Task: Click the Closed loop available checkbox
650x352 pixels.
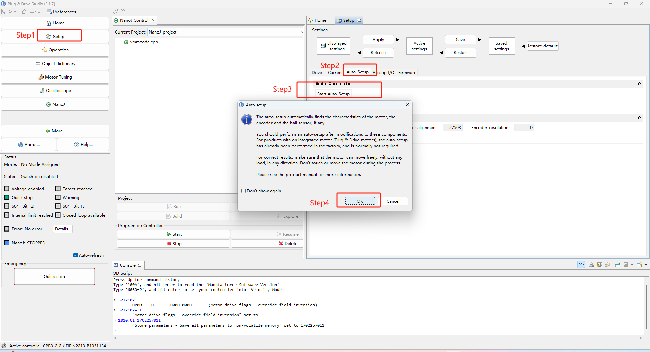Action: click(58, 215)
